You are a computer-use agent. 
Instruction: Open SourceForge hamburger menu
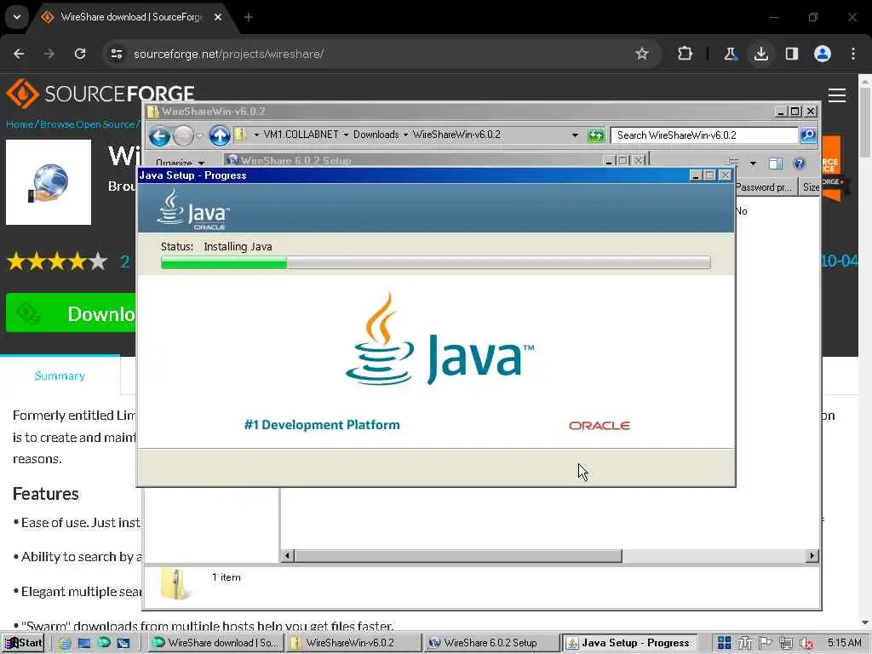837,95
